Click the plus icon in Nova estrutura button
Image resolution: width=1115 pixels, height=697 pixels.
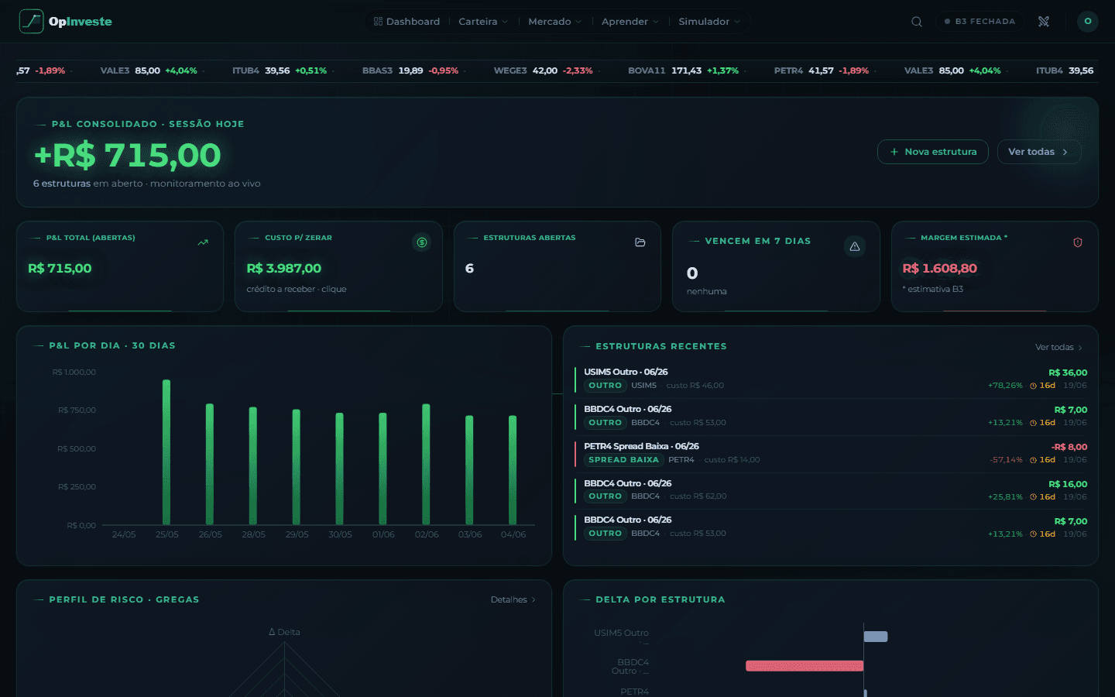(894, 152)
